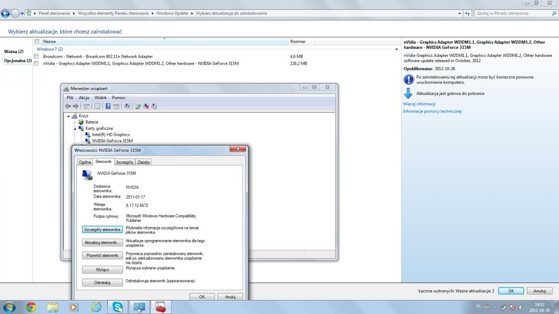The image size is (559, 314).
Task: Click Aktualizuj sterownik button
Action: [102, 242]
